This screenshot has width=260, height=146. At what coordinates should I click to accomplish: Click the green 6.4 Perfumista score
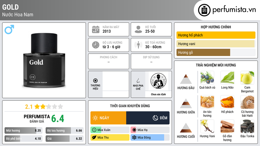point(58,119)
